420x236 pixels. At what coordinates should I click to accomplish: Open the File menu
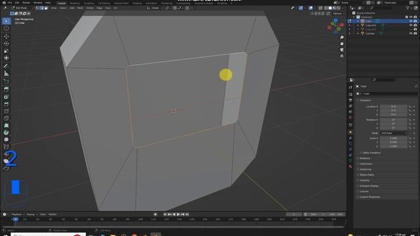pos(10,3)
